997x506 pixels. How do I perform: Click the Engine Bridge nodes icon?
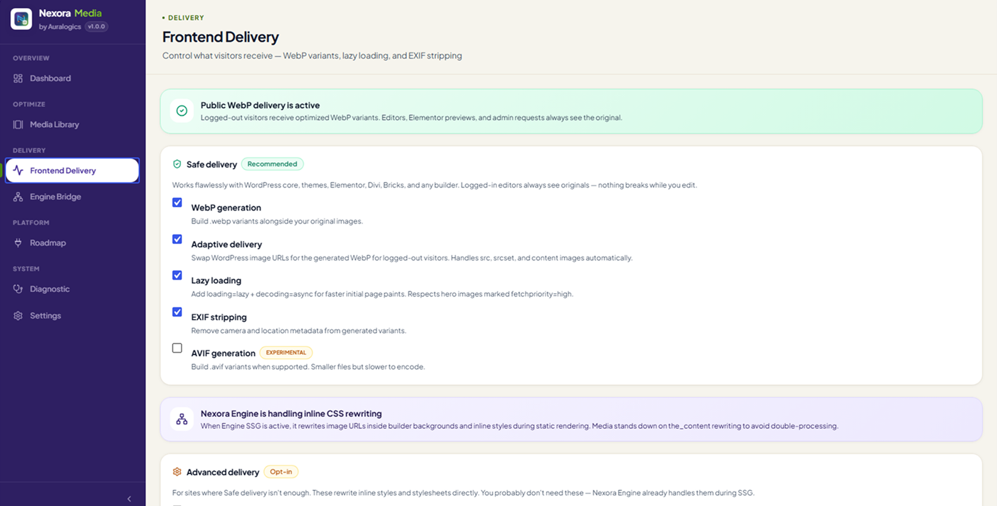18,196
